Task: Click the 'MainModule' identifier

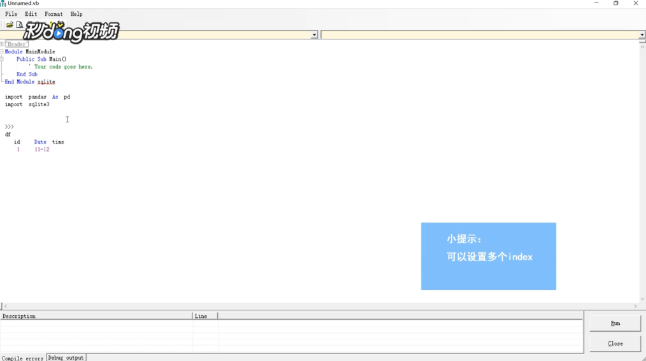Action: [x=40, y=51]
